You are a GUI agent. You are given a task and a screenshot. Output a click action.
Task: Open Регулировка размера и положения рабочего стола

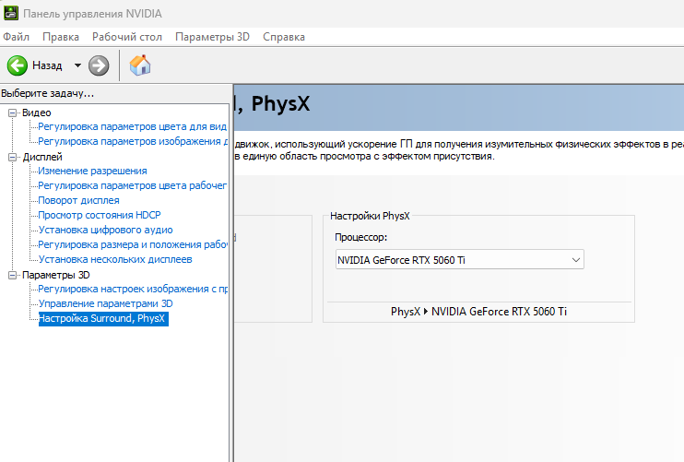133,244
